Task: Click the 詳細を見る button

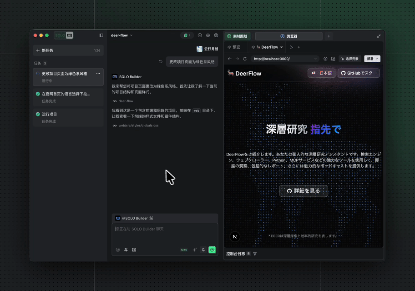Action: click(304, 191)
